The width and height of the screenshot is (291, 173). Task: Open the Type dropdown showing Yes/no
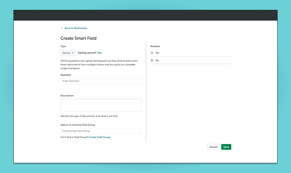click(x=68, y=53)
